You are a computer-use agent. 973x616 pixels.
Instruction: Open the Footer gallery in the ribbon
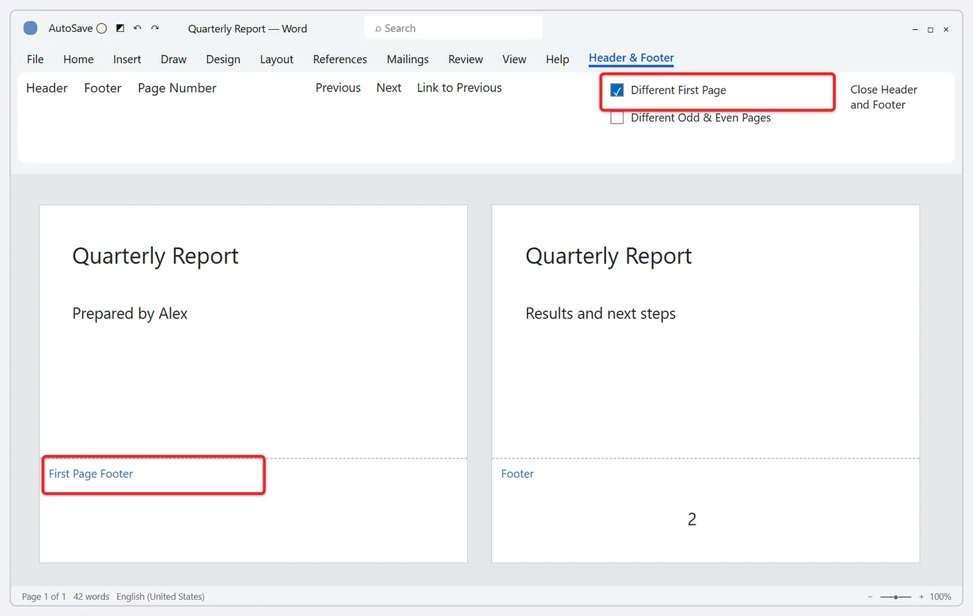click(x=103, y=88)
